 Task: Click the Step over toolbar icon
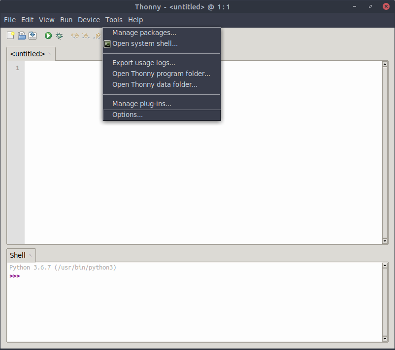point(75,36)
